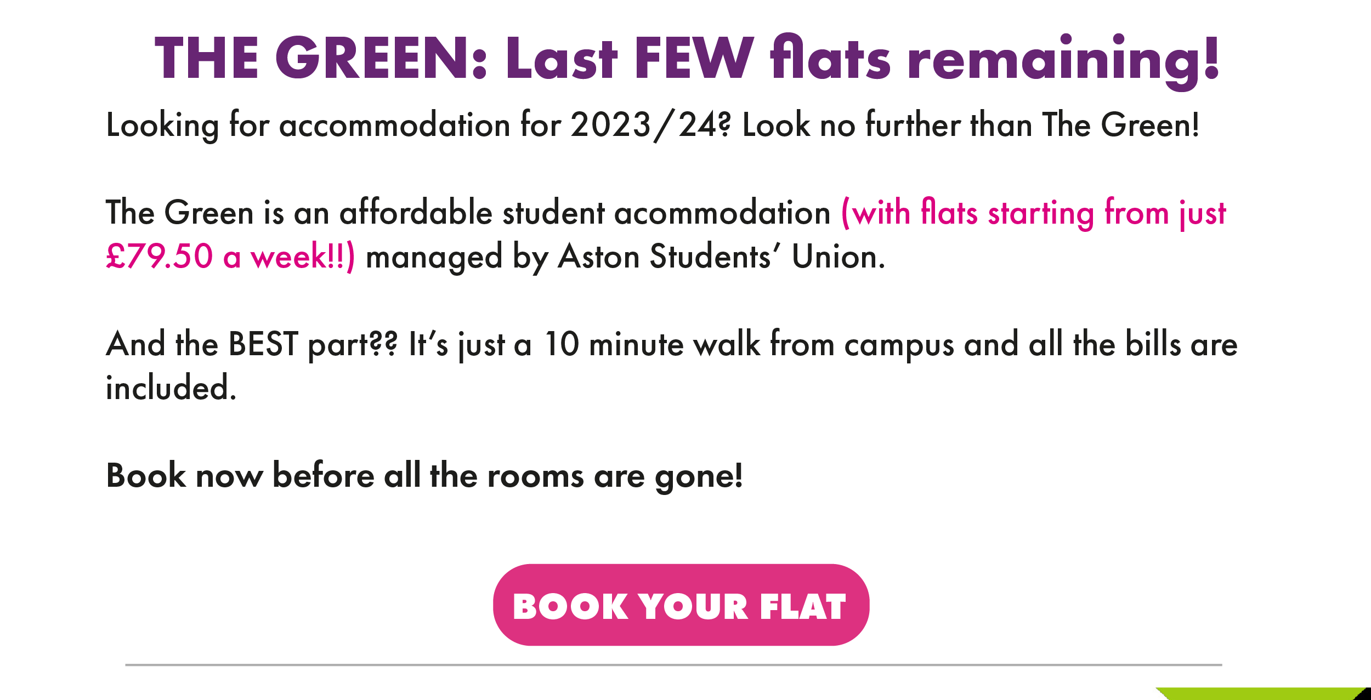Click the managed by phrase

point(457,258)
